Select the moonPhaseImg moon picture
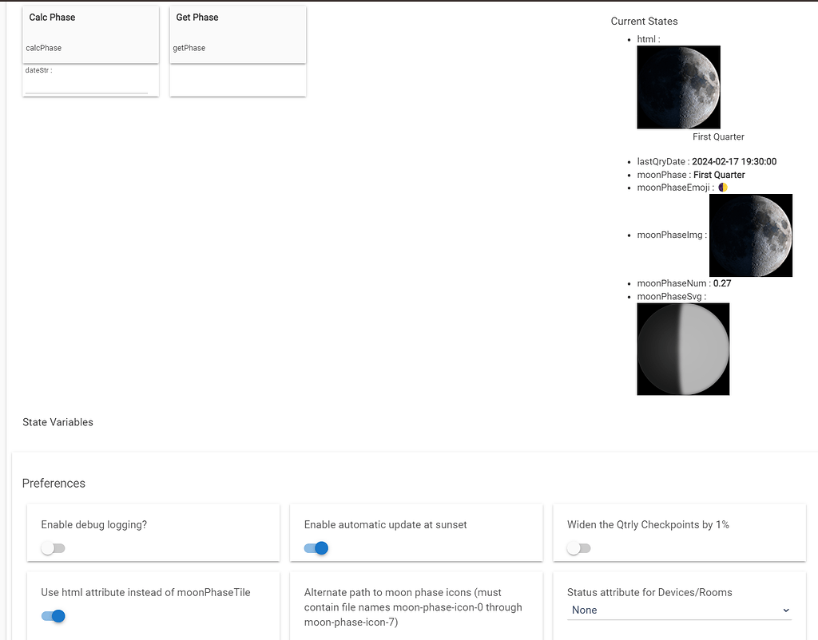 click(x=750, y=235)
